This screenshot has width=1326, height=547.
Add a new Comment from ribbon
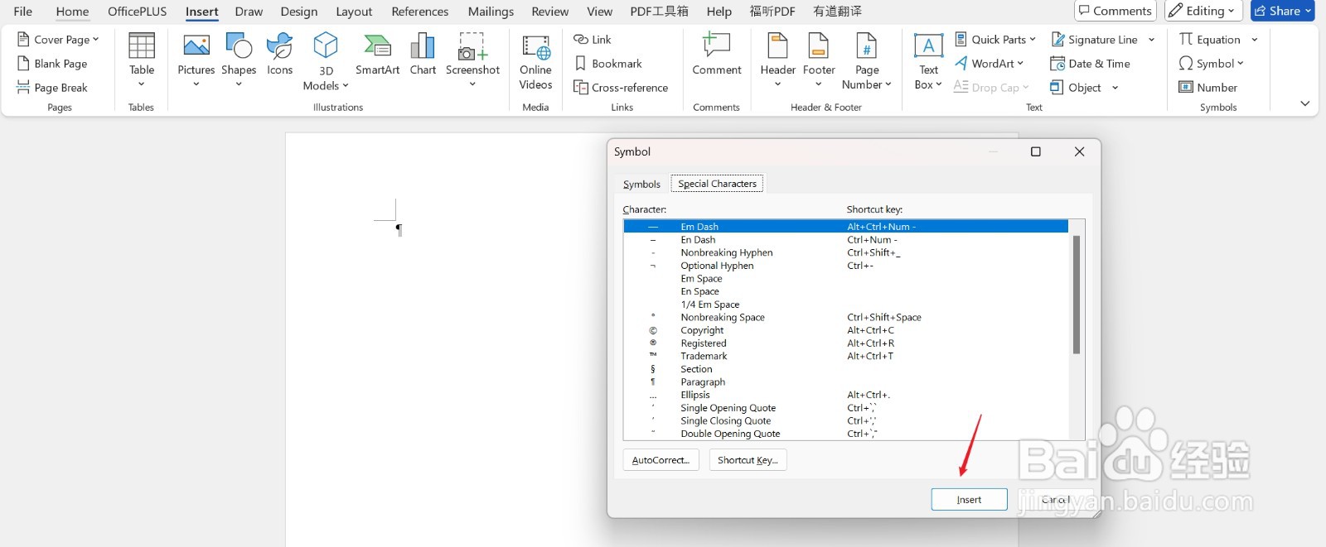click(717, 55)
